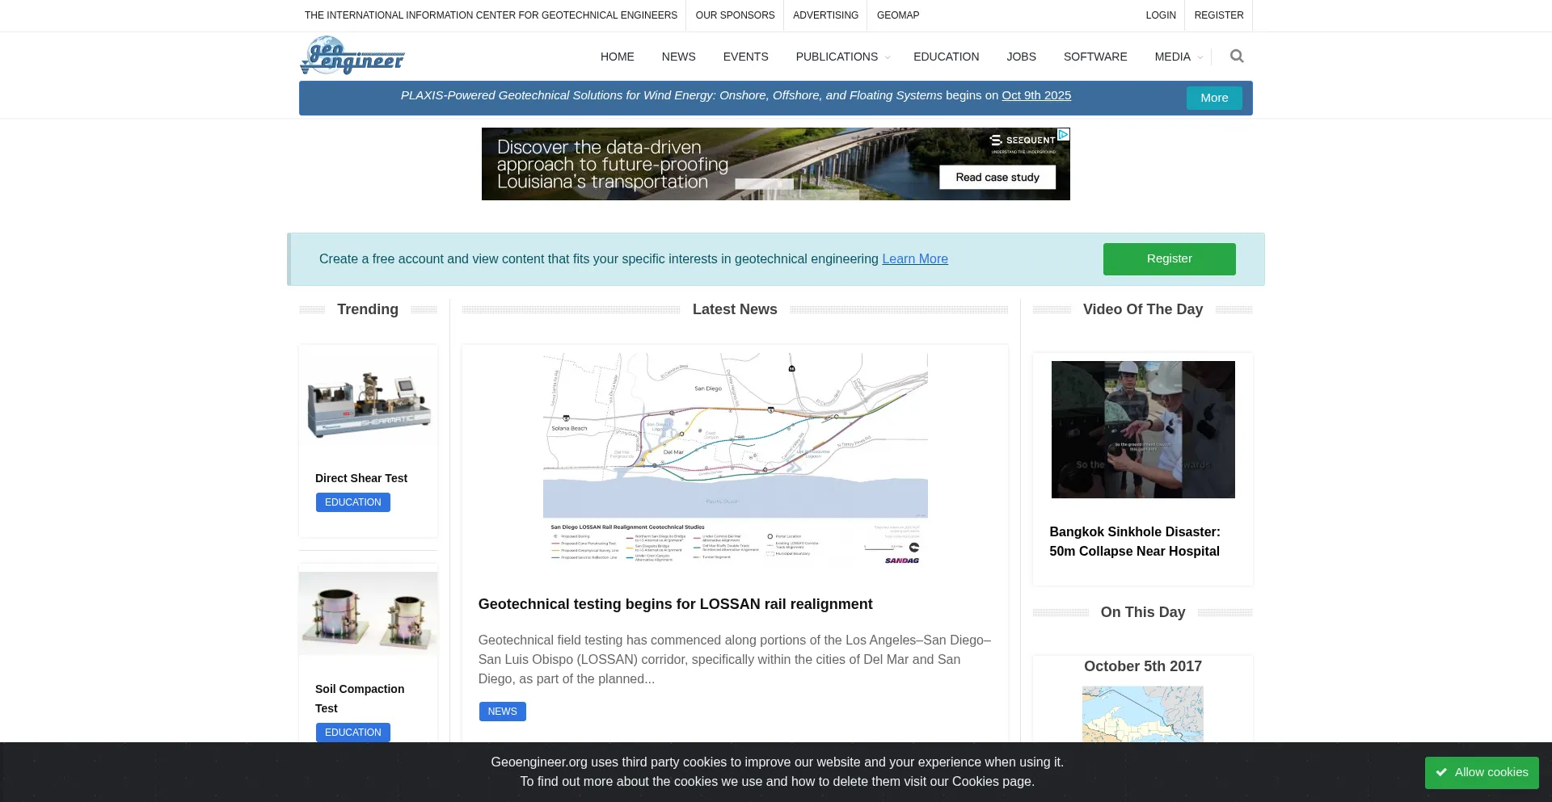Go to the Events page
Image resolution: width=1552 pixels, height=802 pixels.
click(745, 57)
